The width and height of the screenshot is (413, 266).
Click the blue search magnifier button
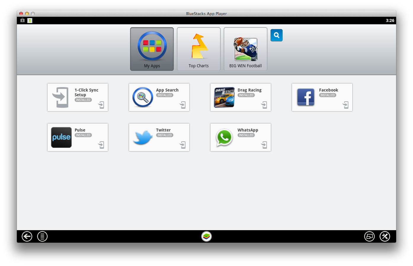click(x=276, y=35)
